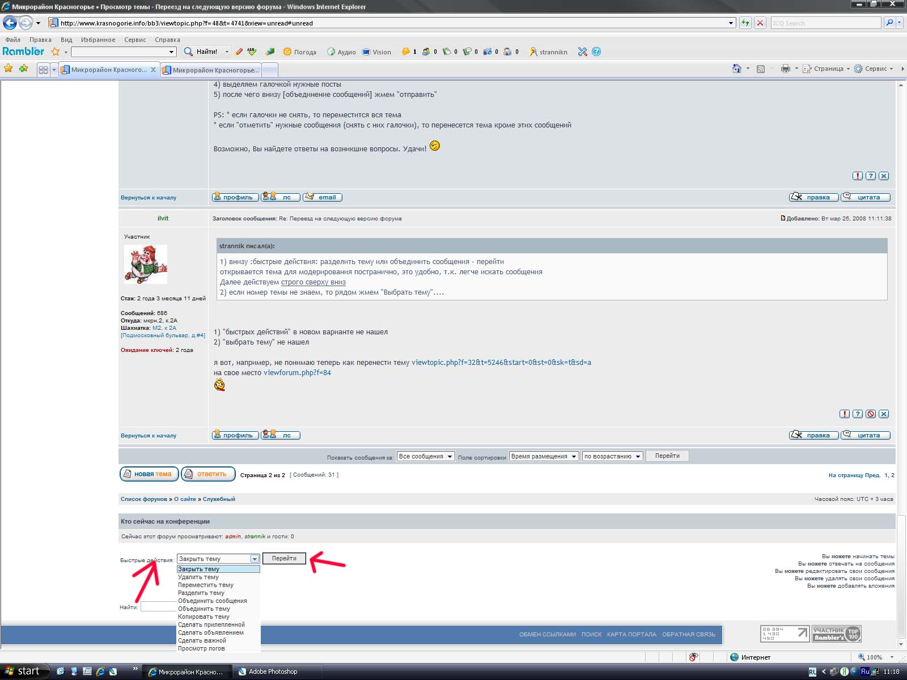Click the Rambler logo in toolbar
The height and width of the screenshot is (680, 907).
coord(23,52)
